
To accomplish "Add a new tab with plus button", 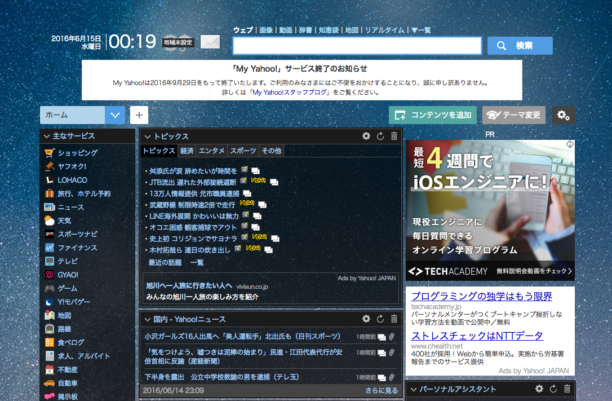I will pos(139,115).
